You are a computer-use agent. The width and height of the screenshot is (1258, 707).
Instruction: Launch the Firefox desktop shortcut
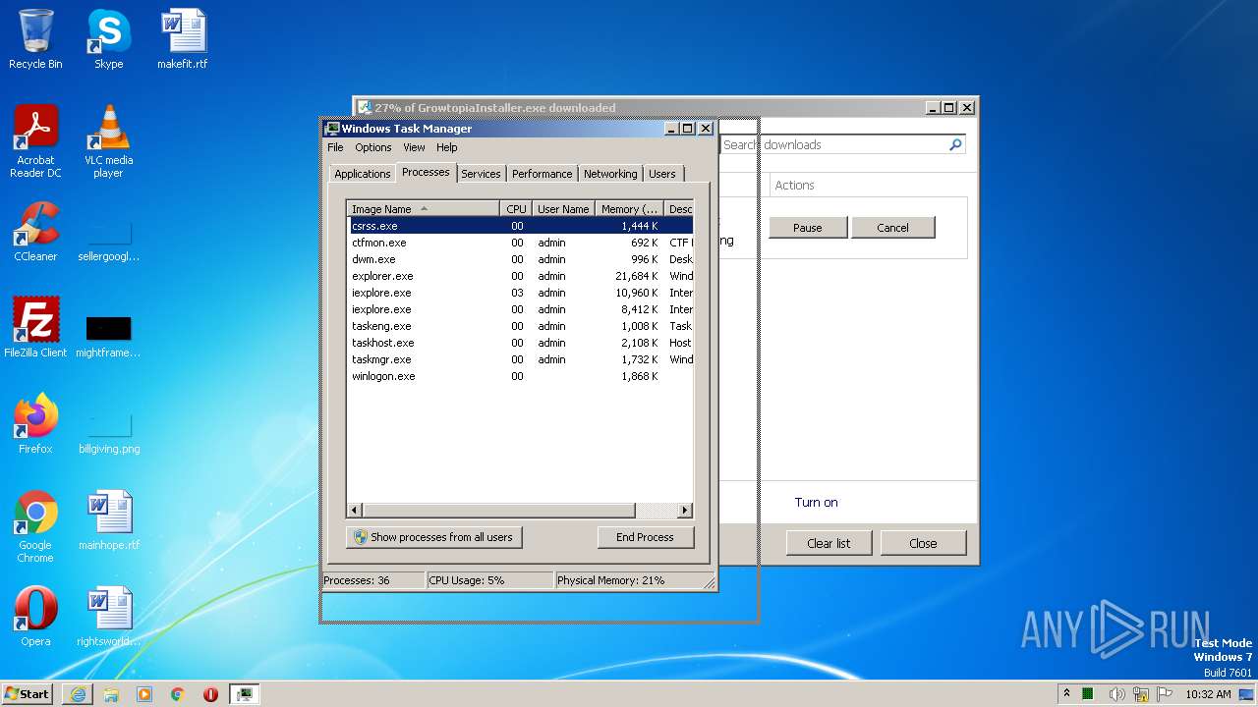click(35, 423)
